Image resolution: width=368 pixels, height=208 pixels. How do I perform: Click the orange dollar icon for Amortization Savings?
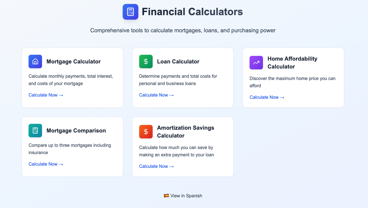pos(146,132)
